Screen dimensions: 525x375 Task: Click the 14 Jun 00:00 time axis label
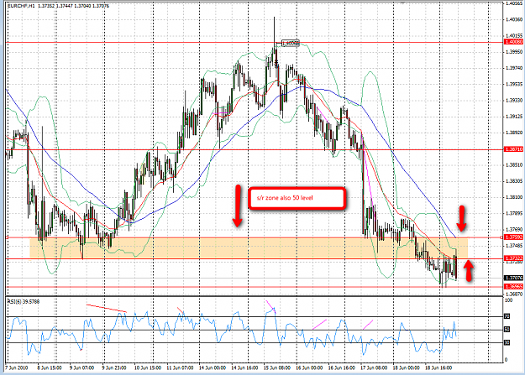[x=213, y=368]
